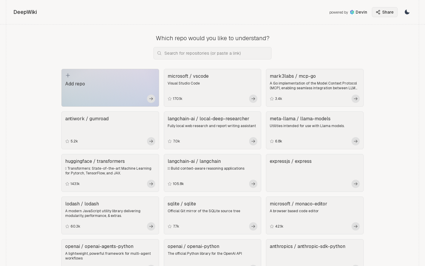Select expressjs / express title

(x=291, y=161)
